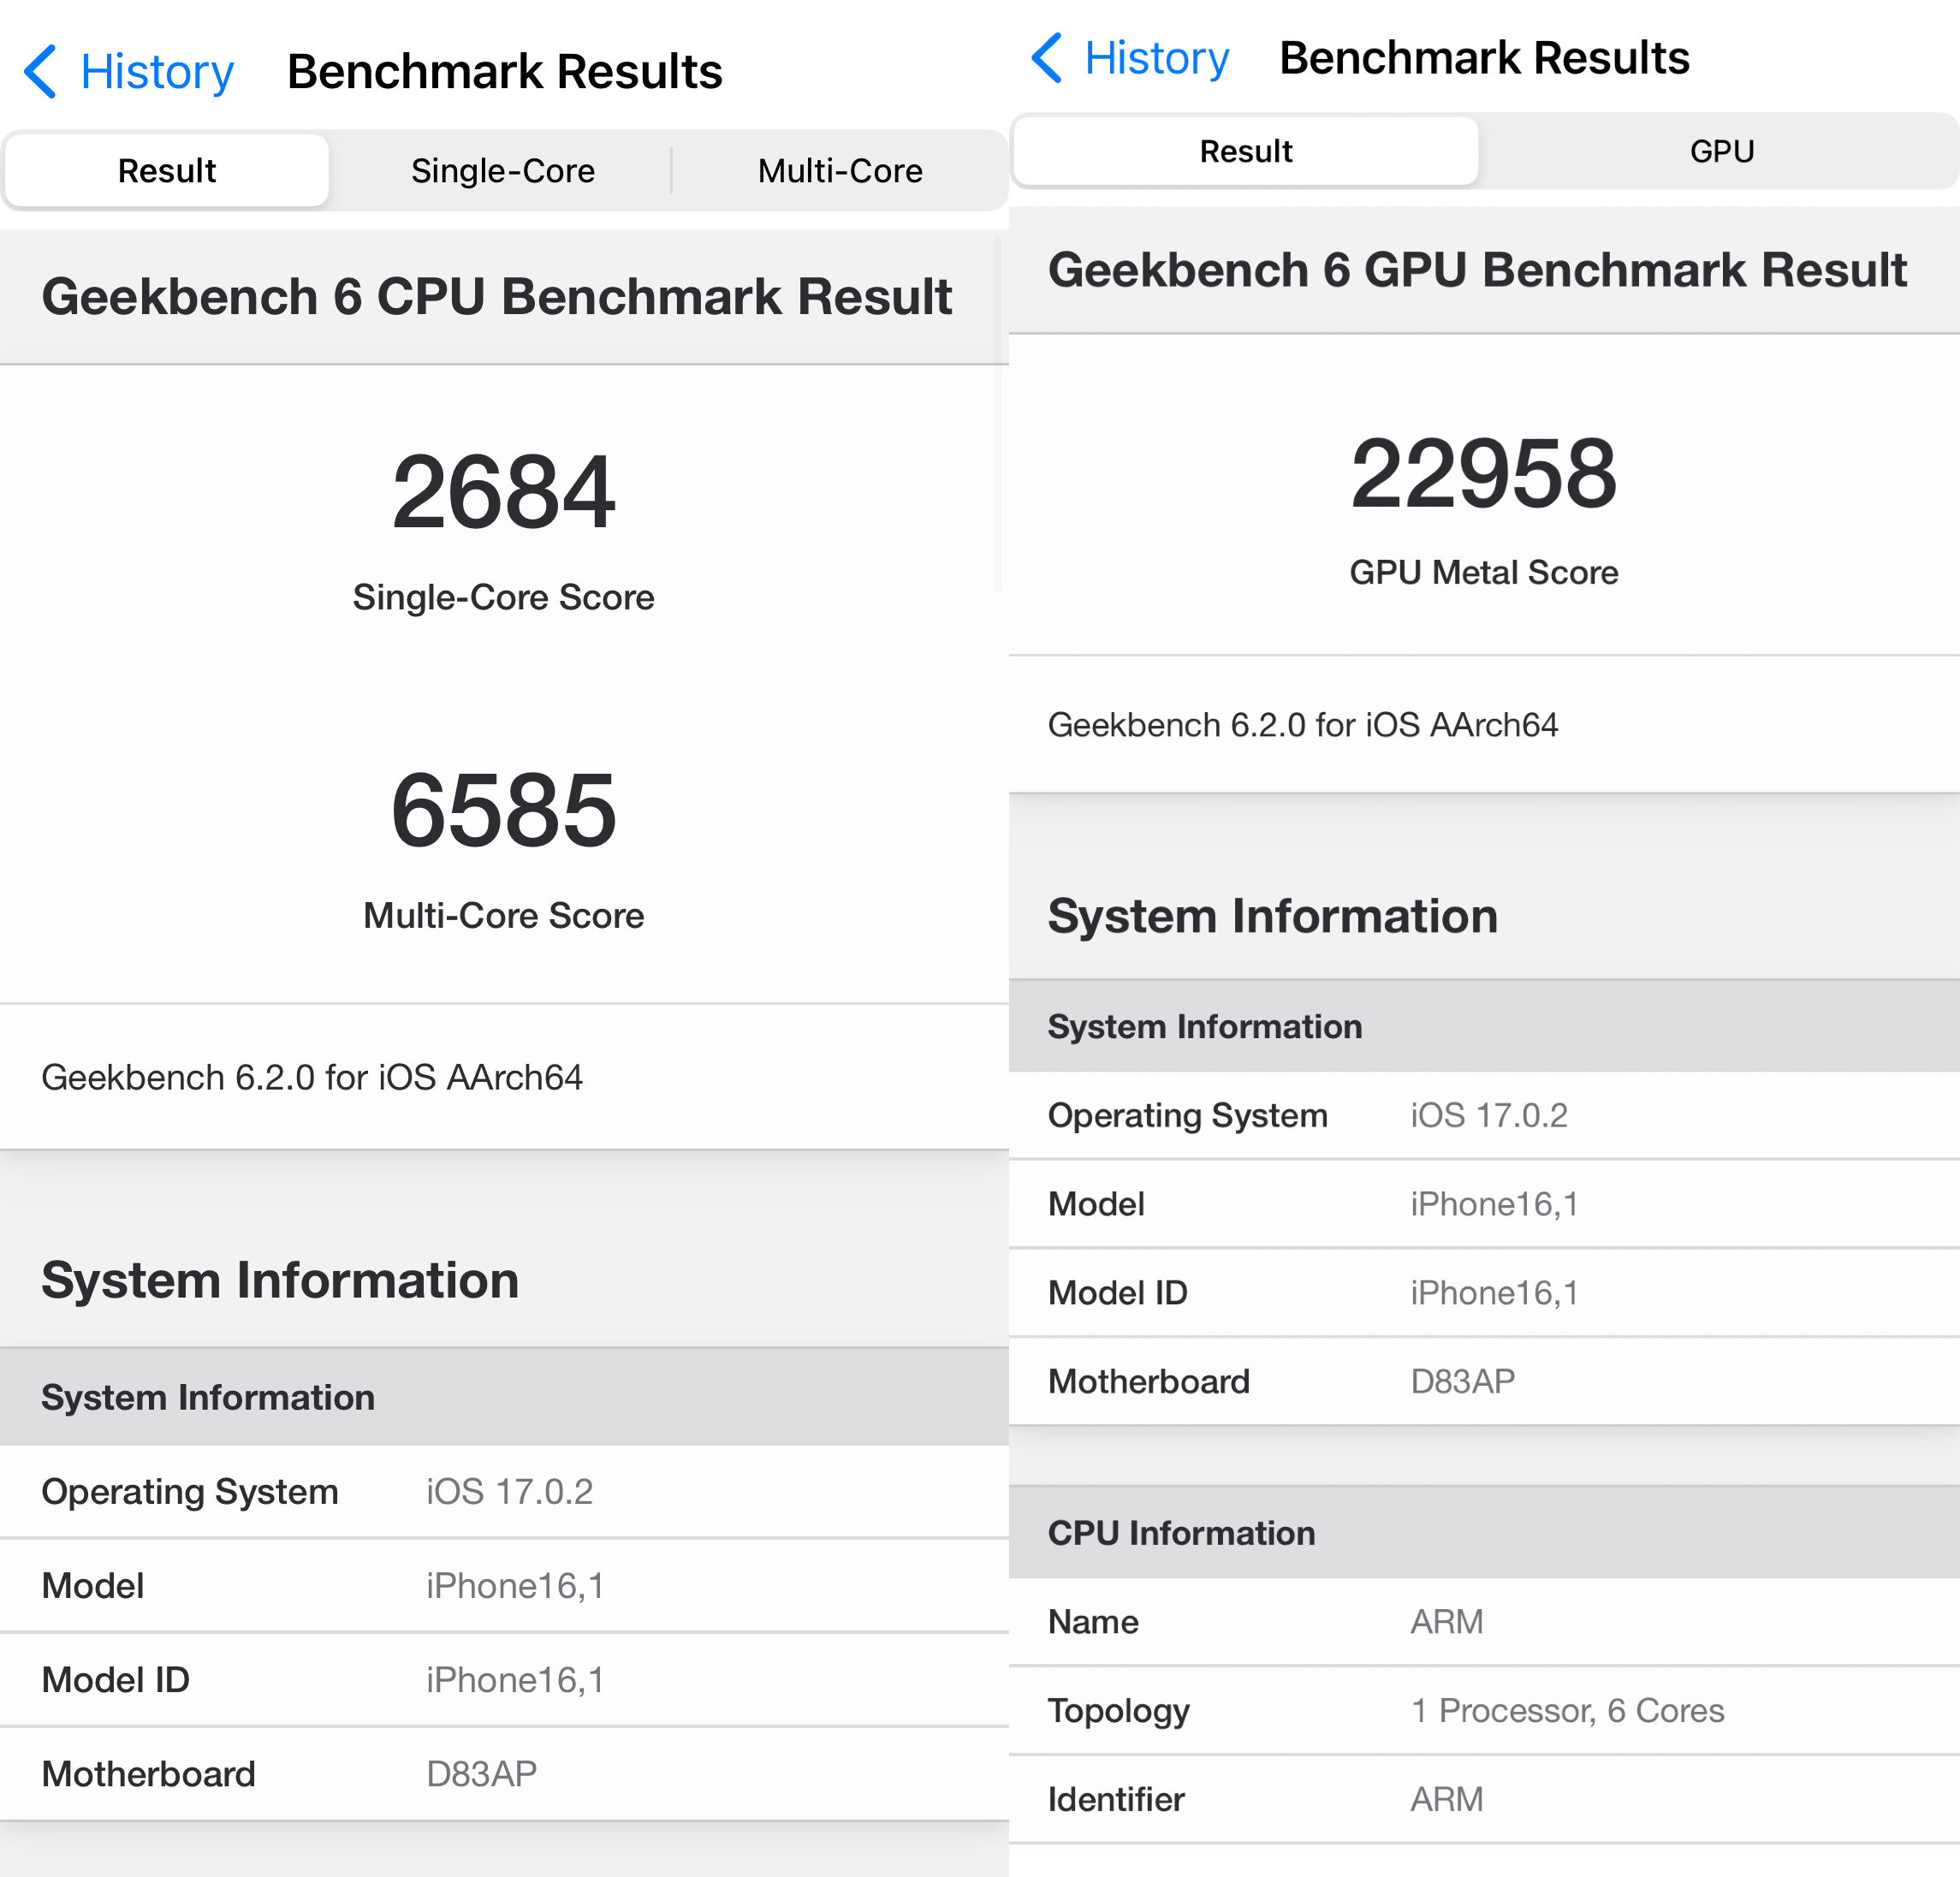The image size is (1960, 1877).
Task: Click the 22958 GPU Metal score value
Action: point(1483,473)
